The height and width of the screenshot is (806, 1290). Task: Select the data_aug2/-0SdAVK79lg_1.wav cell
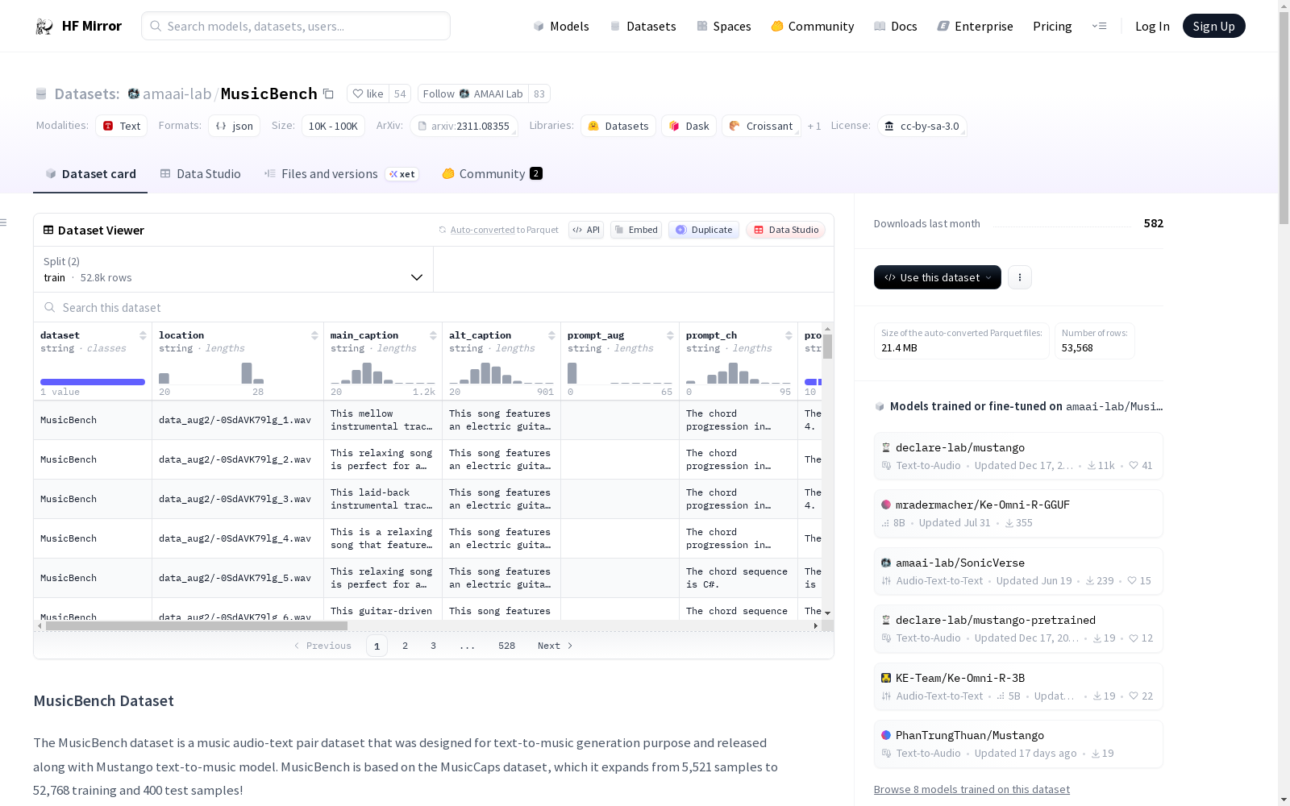[238, 420]
